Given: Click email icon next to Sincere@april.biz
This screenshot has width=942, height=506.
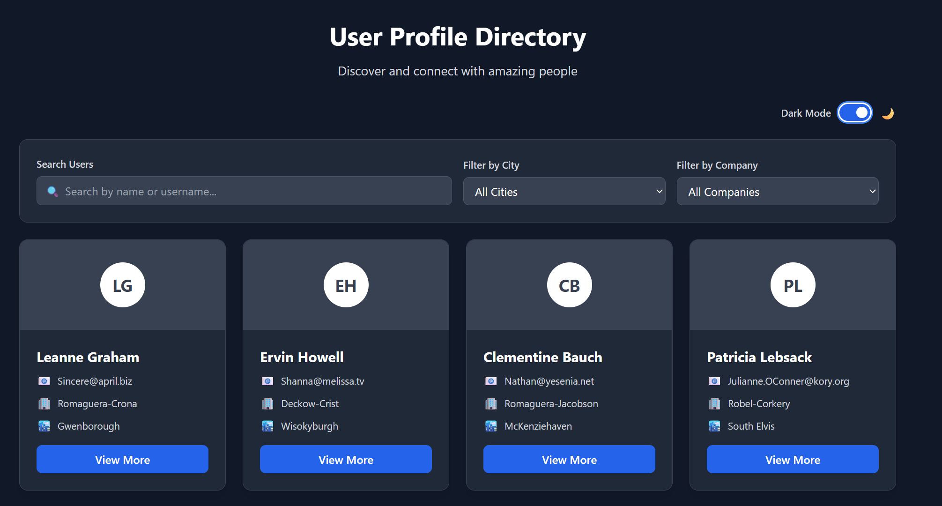Looking at the screenshot, I should (44, 381).
